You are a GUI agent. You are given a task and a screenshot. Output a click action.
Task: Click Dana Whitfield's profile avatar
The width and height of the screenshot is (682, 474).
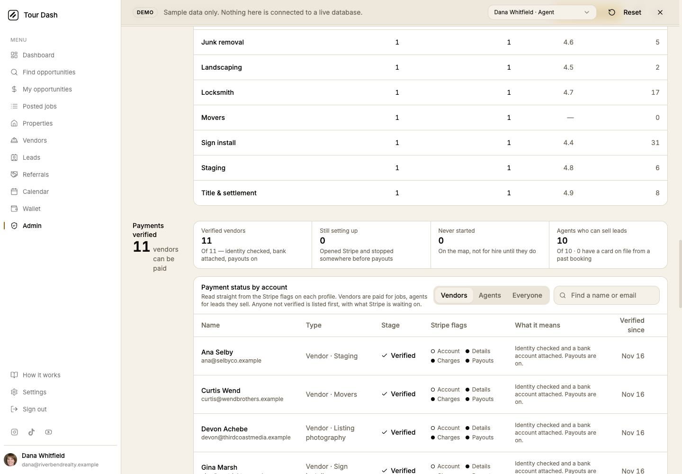(x=10, y=459)
